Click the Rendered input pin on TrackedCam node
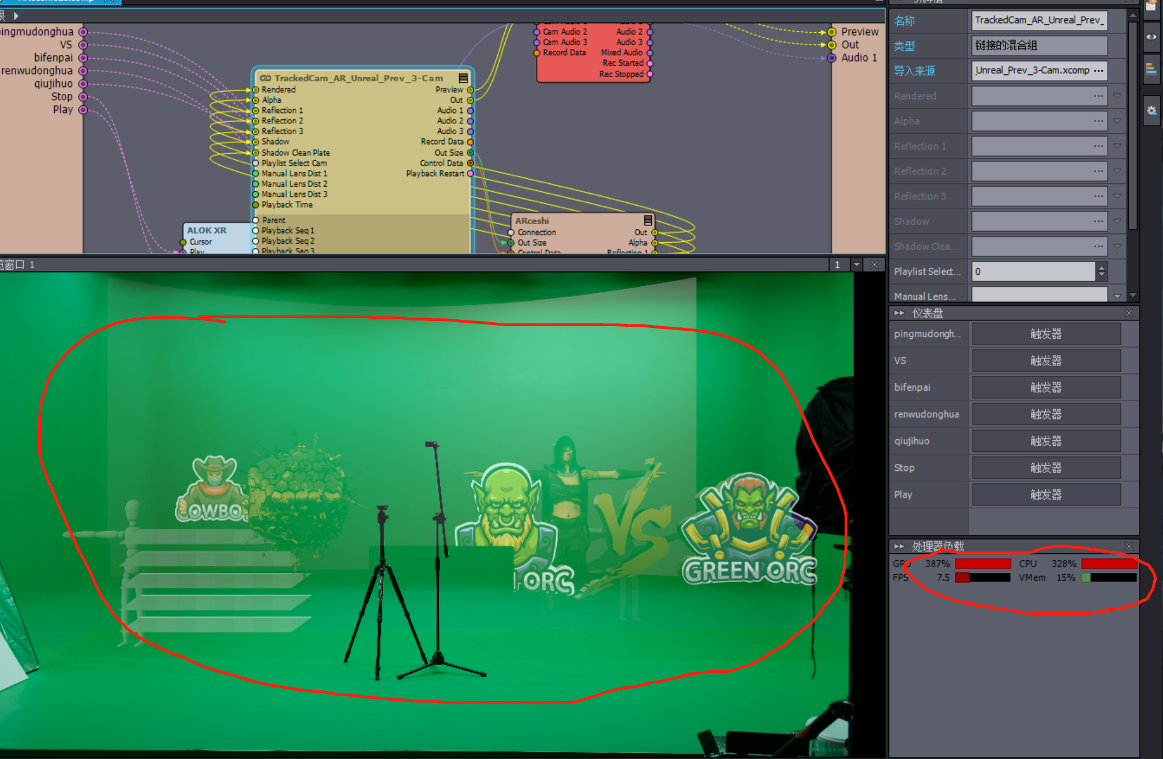Screen dimensions: 1163x759 256,89
